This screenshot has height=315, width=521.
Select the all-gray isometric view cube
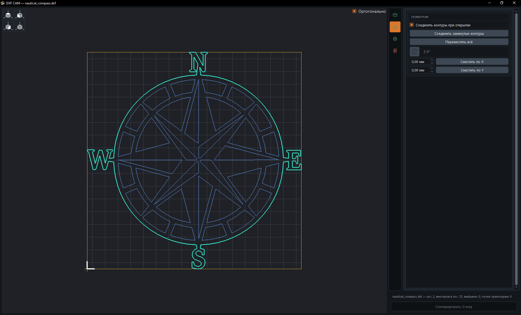[20, 26]
